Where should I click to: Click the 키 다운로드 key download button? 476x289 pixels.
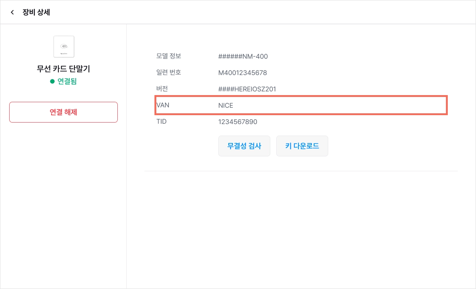coord(302,146)
